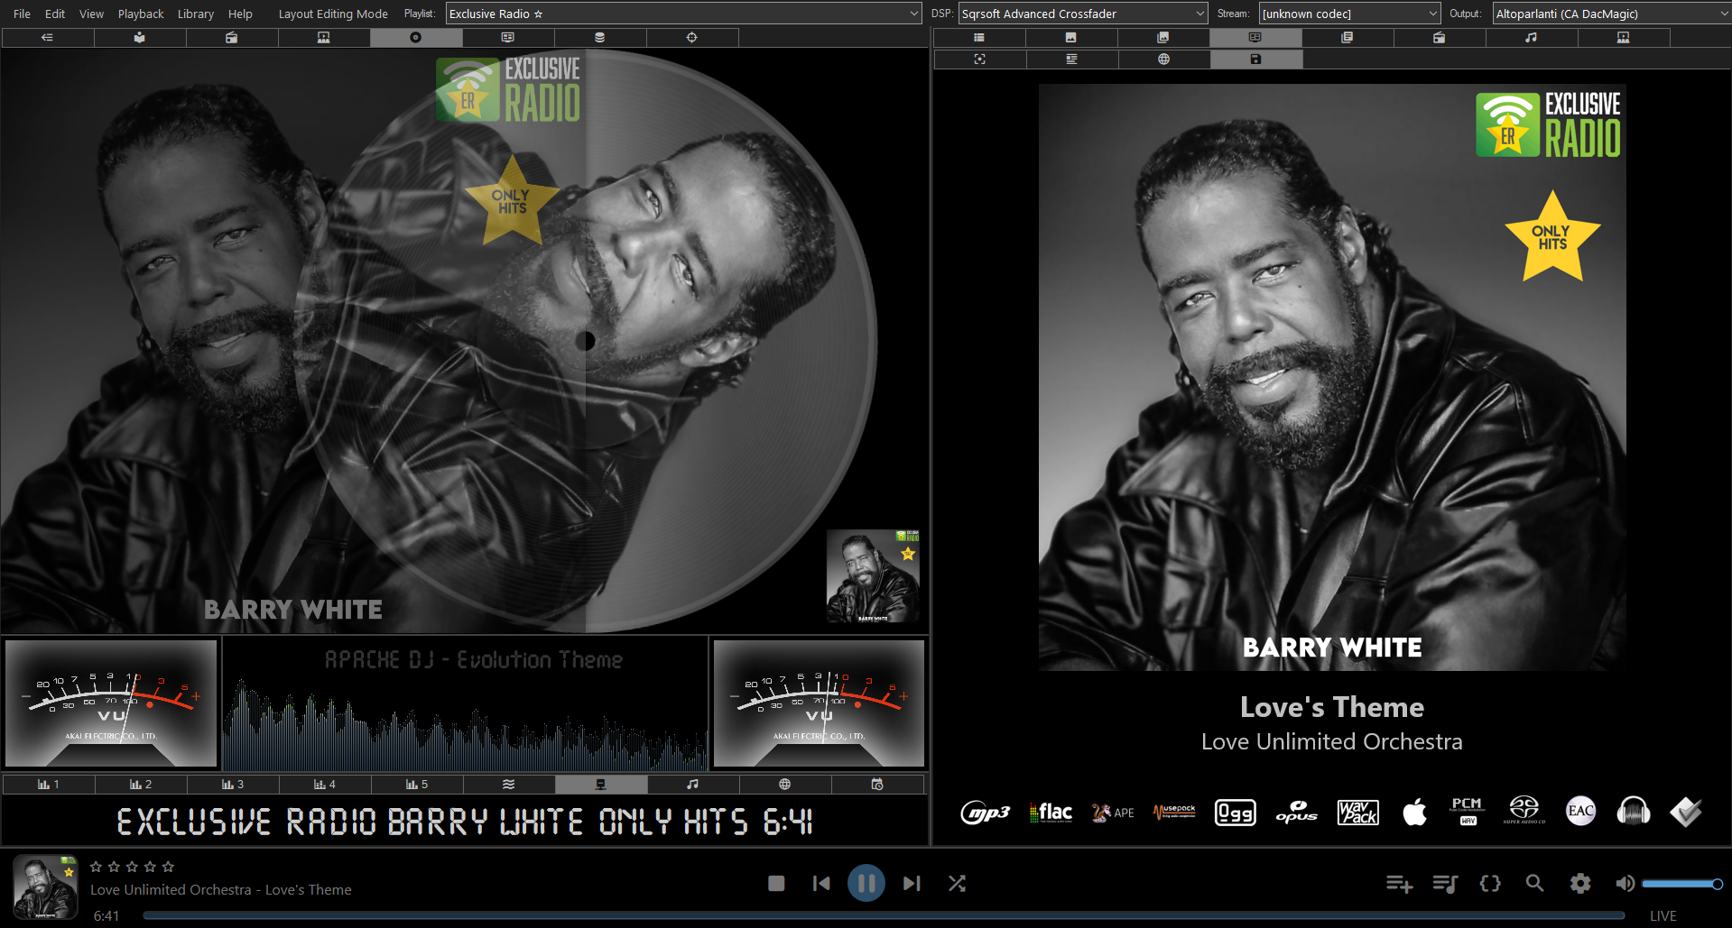
Task: Select the vinyl disc icon tab
Action: point(416,38)
